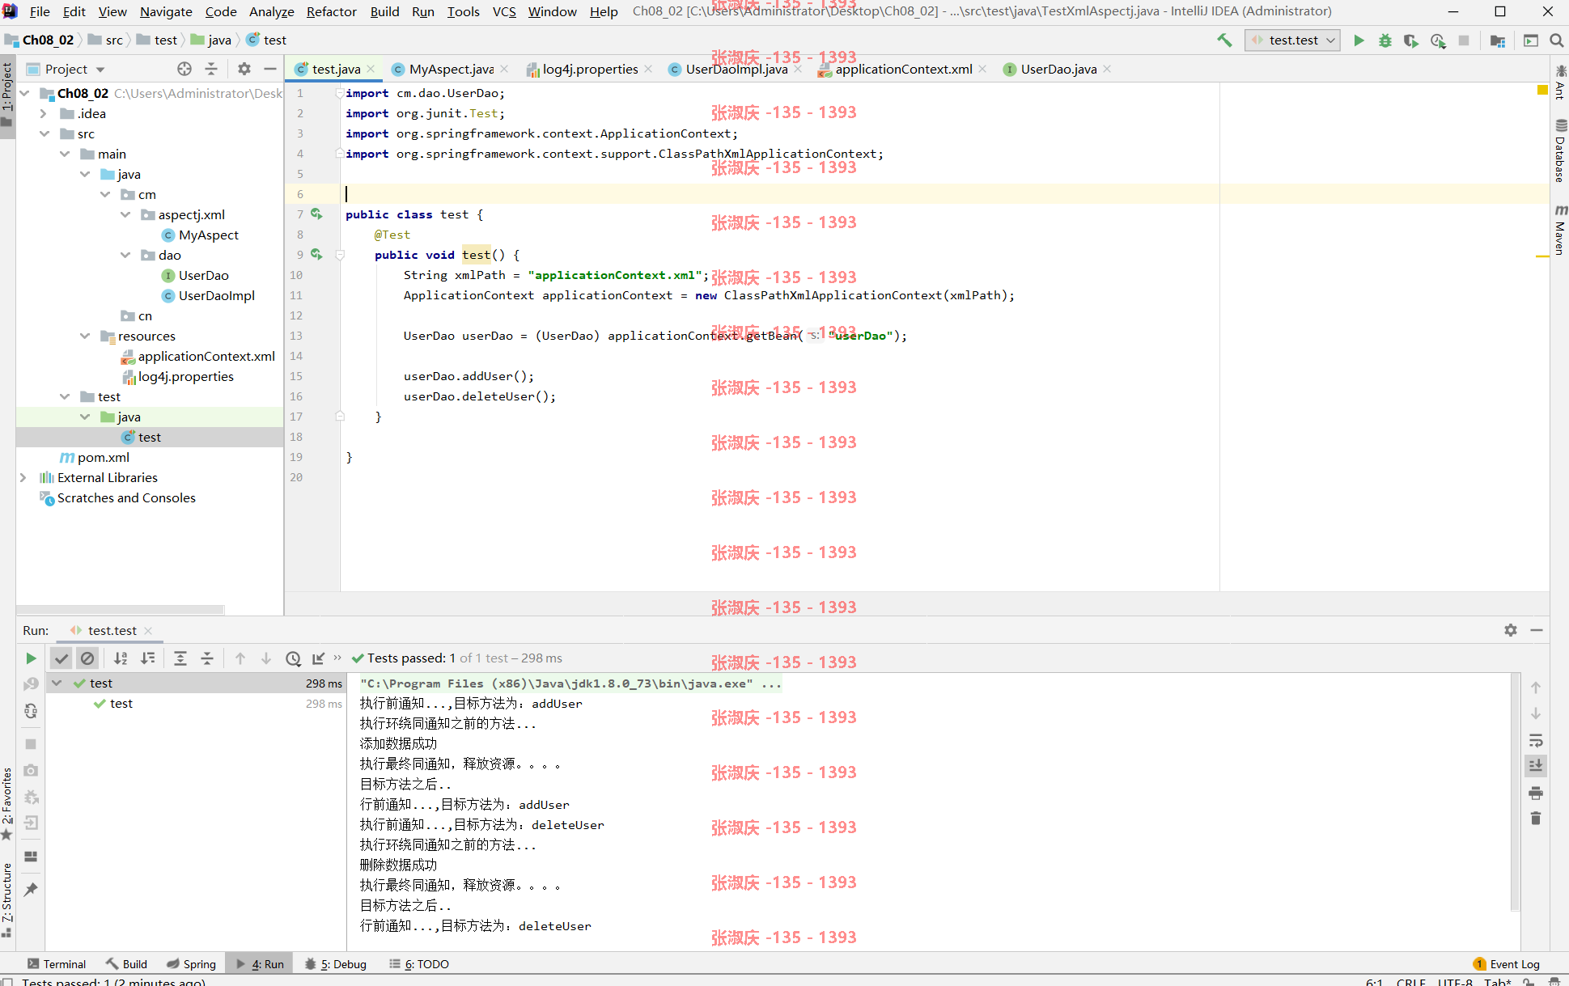Toggle soft-wrap in console output

click(x=1536, y=740)
